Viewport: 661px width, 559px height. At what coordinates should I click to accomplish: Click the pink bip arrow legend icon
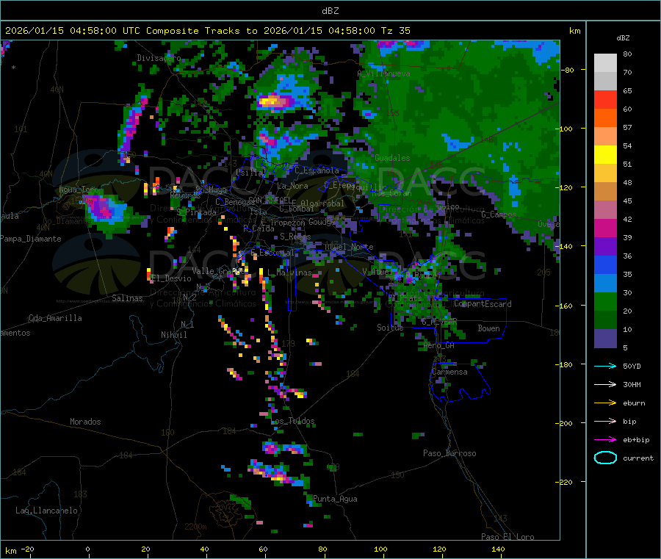605,421
